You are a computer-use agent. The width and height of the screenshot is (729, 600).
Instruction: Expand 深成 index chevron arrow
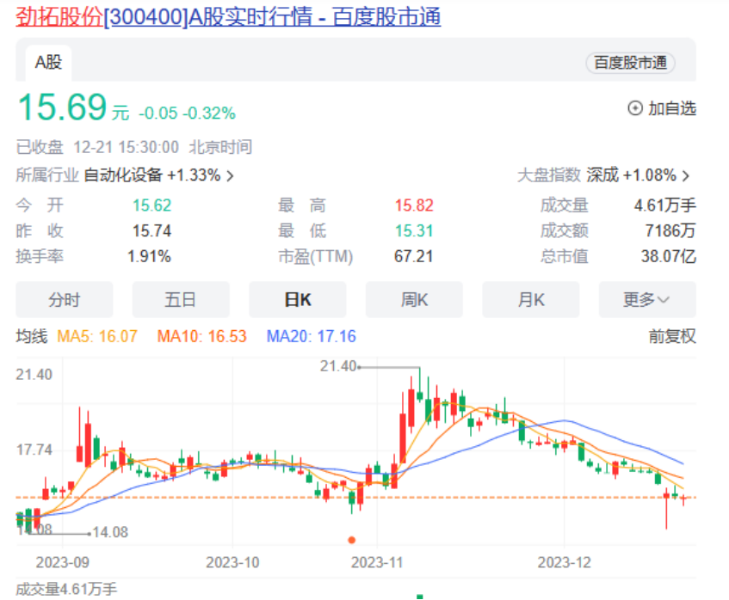click(x=686, y=175)
